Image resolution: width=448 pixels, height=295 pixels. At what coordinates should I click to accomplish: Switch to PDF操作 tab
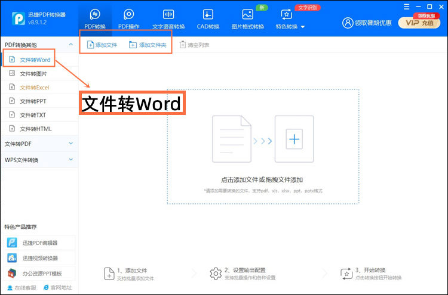(x=128, y=19)
